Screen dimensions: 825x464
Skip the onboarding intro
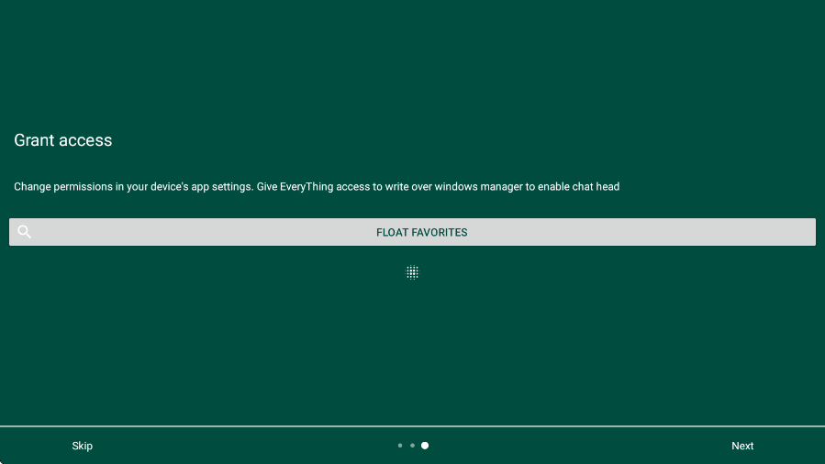click(82, 446)
